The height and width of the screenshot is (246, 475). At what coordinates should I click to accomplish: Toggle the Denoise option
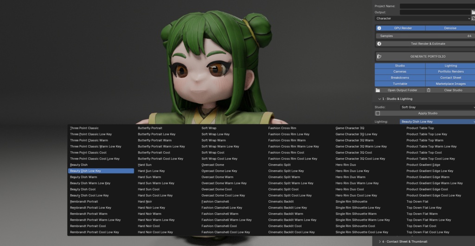coord(450,28)
